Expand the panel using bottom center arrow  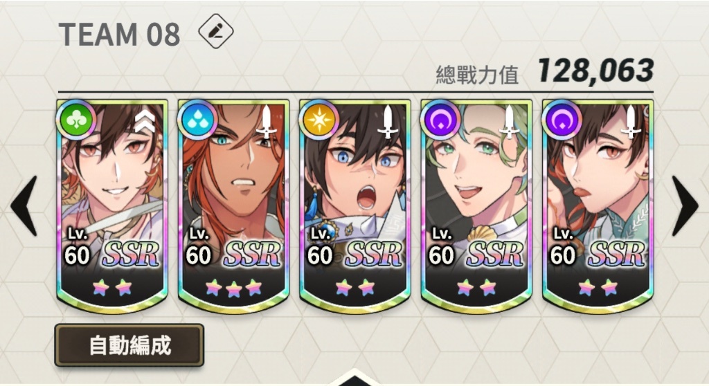point(355,378)
